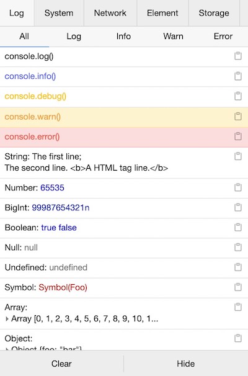
Task: Copy the Boolean true false entry
Action: [x=237, y=227]
